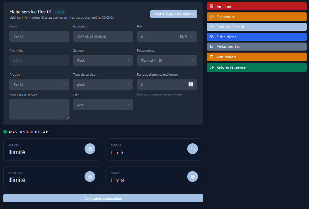
Task: Open the EUR currency dropdown
Action: pos(187,37)
